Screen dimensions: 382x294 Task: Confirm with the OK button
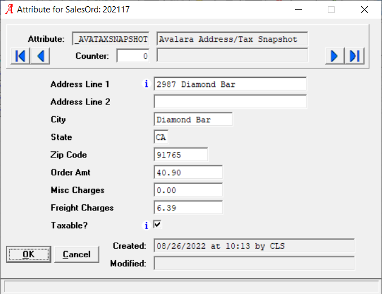point(29,254)
